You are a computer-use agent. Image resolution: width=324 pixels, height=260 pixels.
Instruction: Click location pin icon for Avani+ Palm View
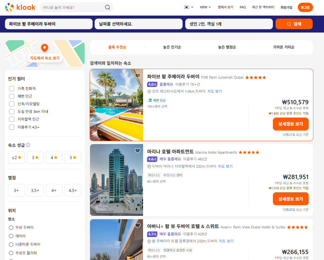point(149,241)
